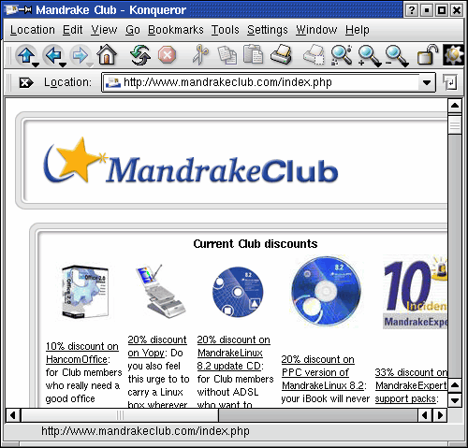The width and height of the screenshot is (468, 448).
Task: Click the Security padlock icon
Action: (427, 55)
